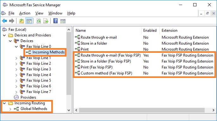This screenshot has width=217, height=121.
Task: Select the Custom method (Fax Voip FSP) row text
Action: click(106, 73)
